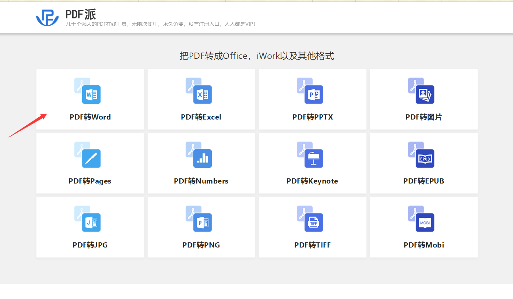Click the PDF派 site title text
This screenshot has width=513, height=299.
pos(81,14)
